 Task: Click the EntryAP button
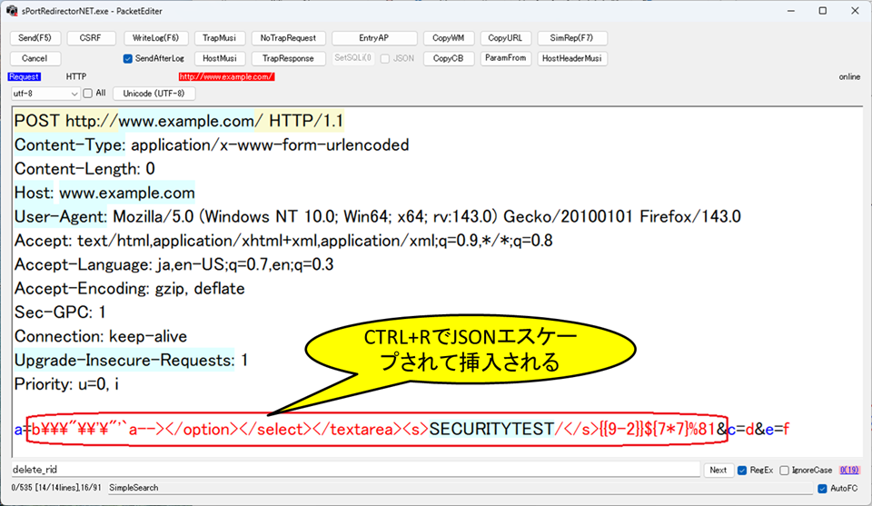[x=373, y=38]
